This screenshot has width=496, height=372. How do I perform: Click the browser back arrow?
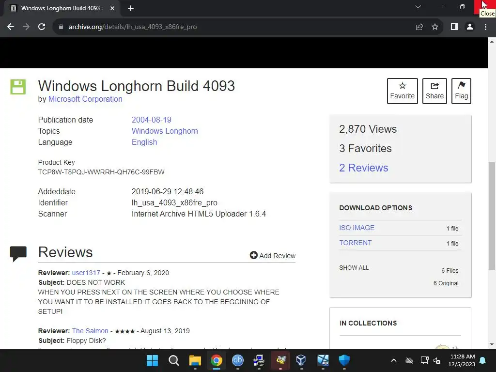(x=11, y=27)
